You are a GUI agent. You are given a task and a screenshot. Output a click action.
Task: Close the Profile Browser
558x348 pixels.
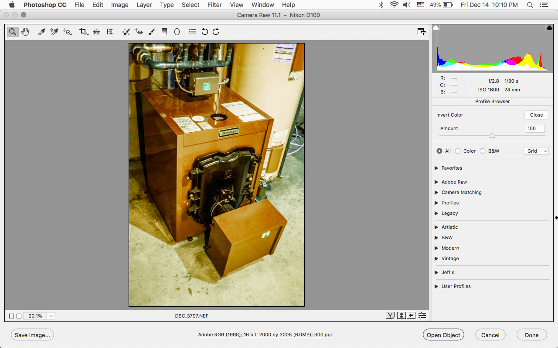[536, 115]
